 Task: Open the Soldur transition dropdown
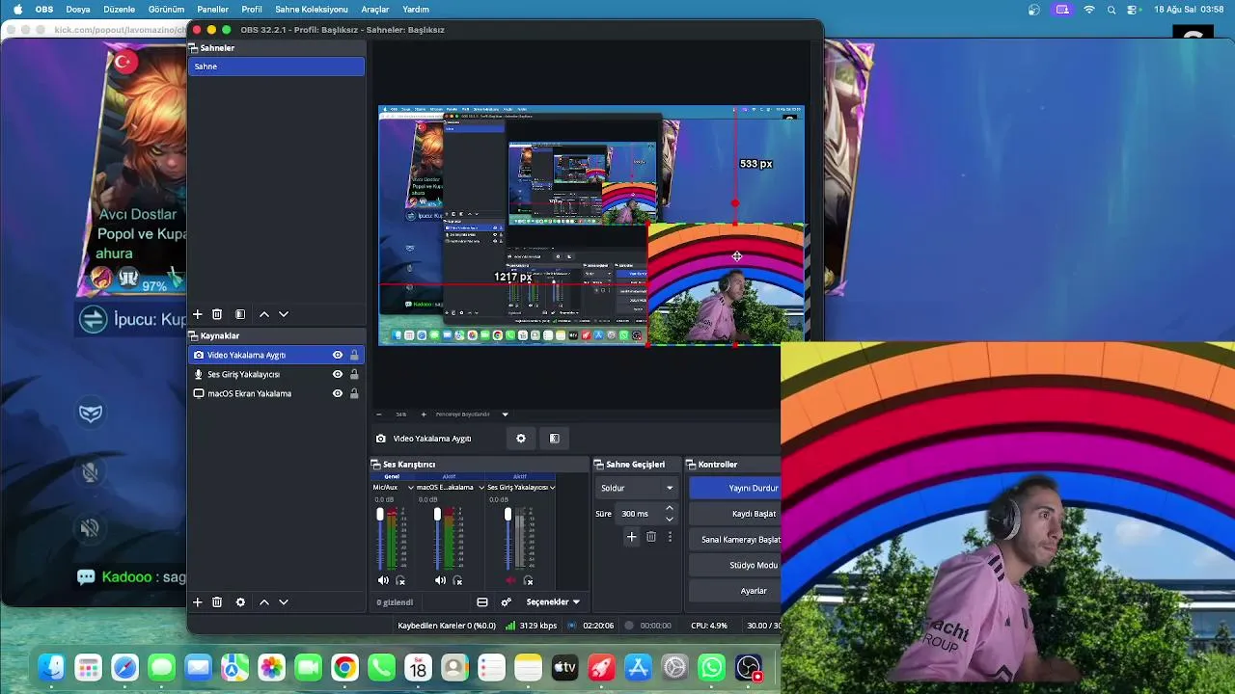(637, 488)
